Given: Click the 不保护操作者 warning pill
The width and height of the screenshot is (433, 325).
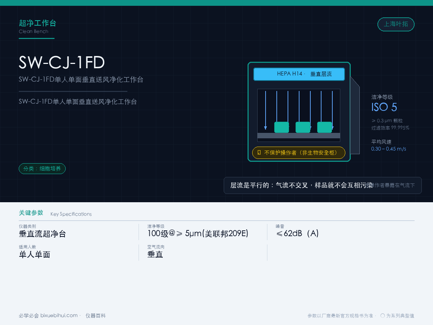Looking at the screenshot, I should tap(299, 153).
